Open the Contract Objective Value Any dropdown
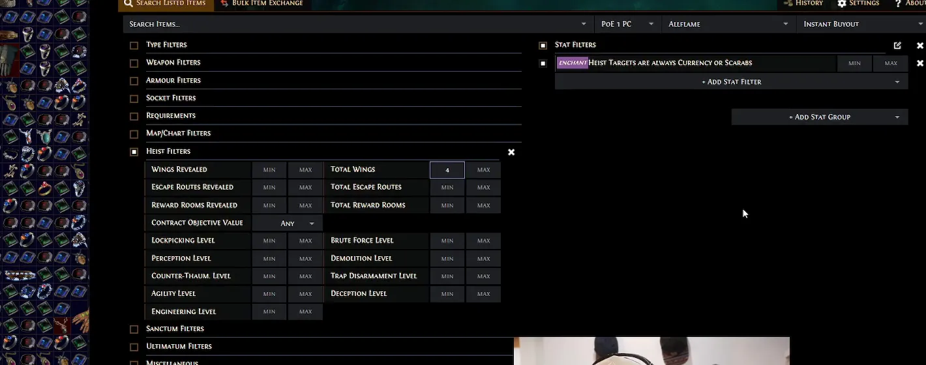This screenshot has width=926, height=365. [x=288, y=223]
